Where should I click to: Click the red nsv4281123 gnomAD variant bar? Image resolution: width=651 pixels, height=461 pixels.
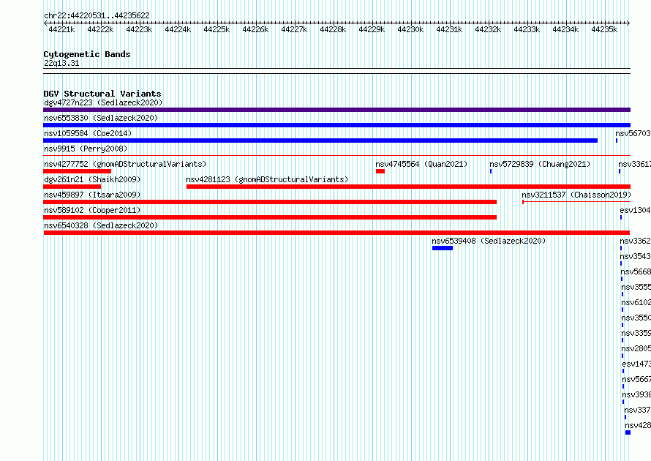(409, 187)
